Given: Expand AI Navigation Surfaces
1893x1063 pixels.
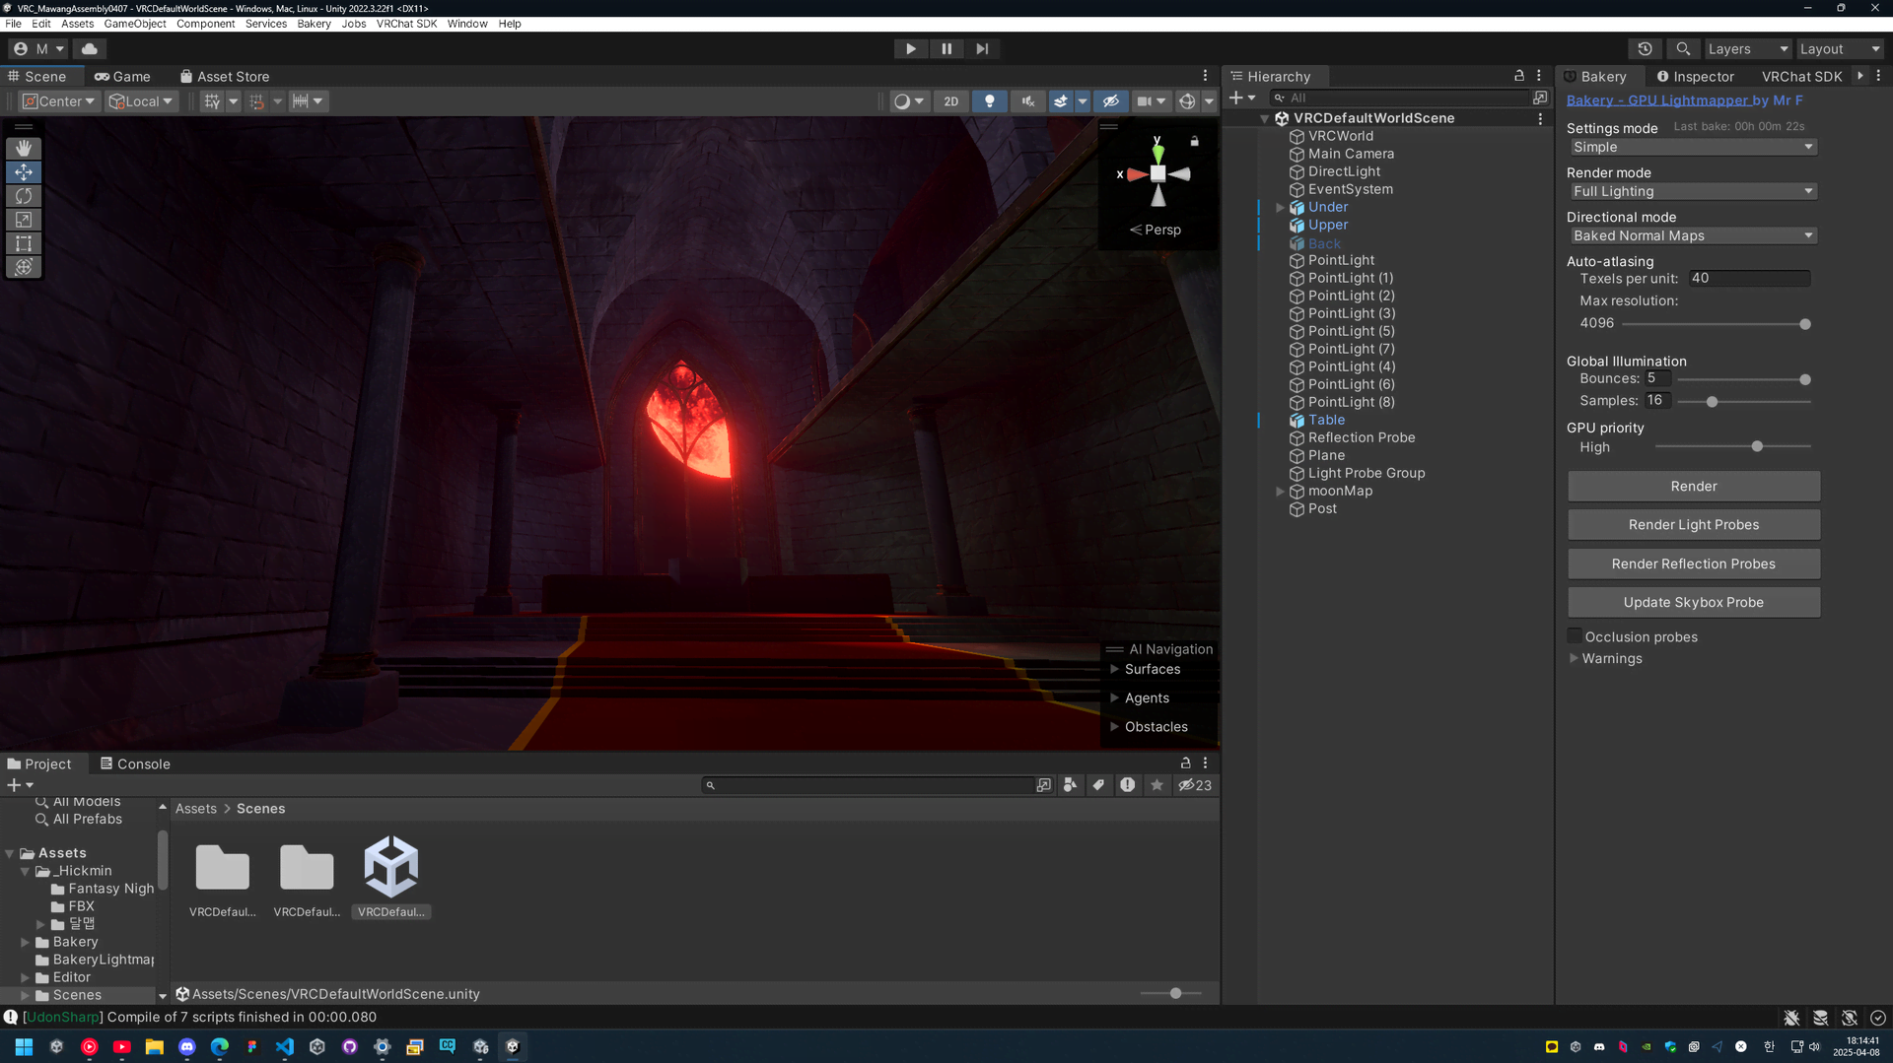Looking at the screenshot, I should tap(1114, 669).
